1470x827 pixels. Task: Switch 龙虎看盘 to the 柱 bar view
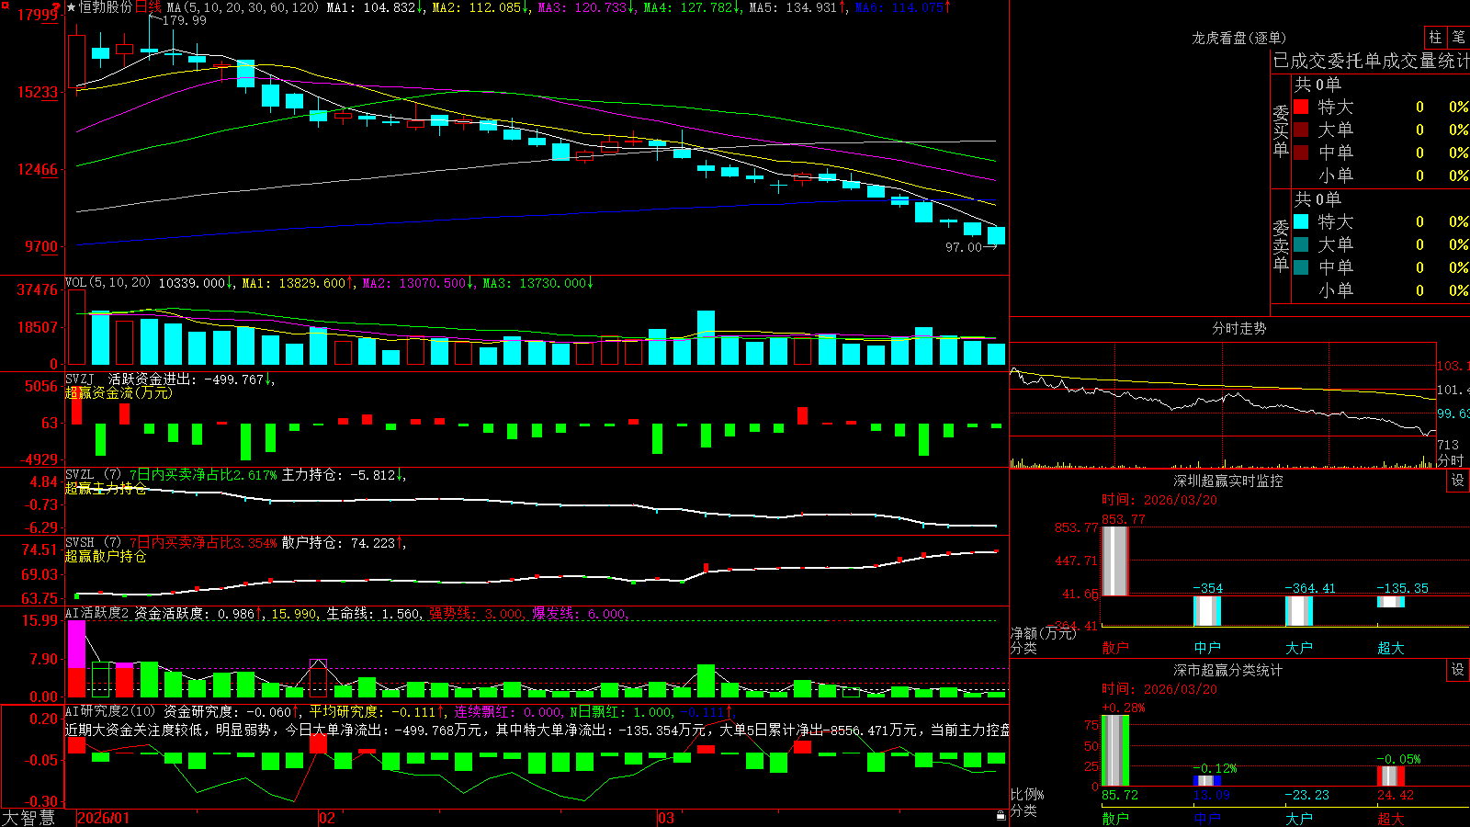coord(1435,37)
